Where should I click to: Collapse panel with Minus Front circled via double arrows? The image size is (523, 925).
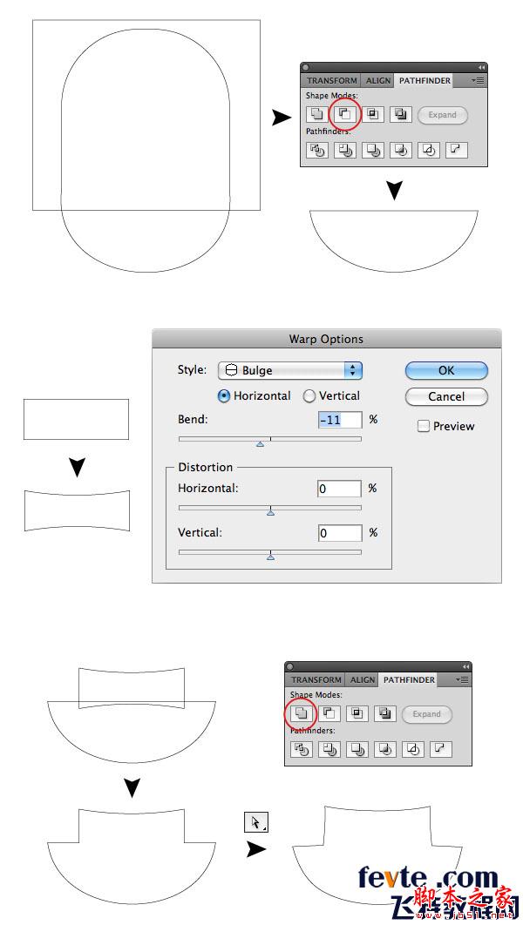pyautogui.click(x=482, y=67)
